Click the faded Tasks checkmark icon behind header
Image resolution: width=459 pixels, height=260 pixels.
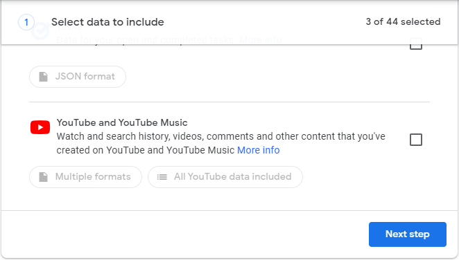[x=40, y=32]
